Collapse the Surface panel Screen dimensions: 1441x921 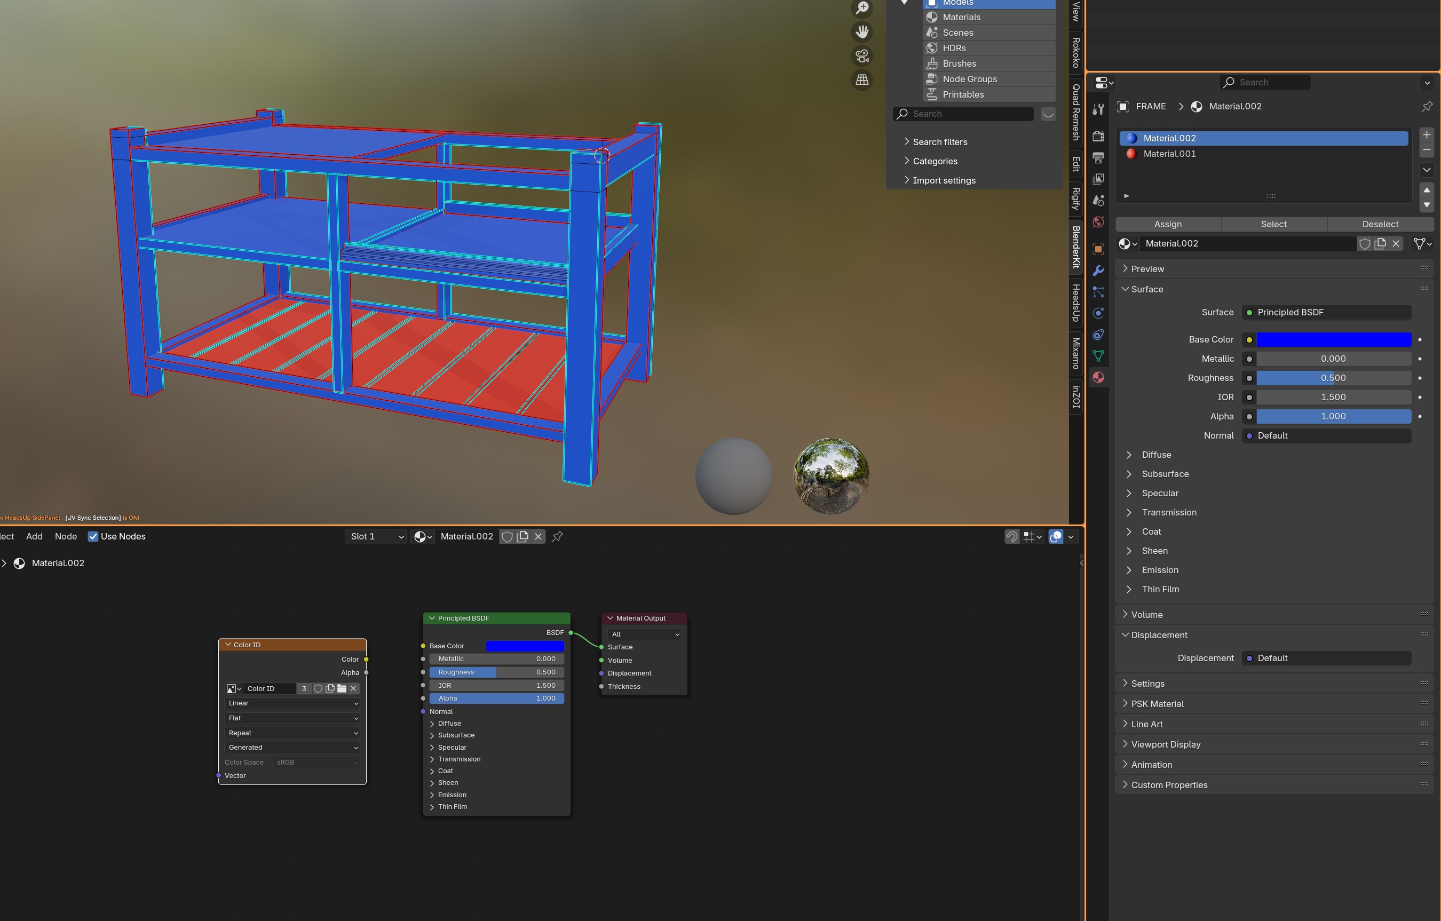click(1274, 290)
